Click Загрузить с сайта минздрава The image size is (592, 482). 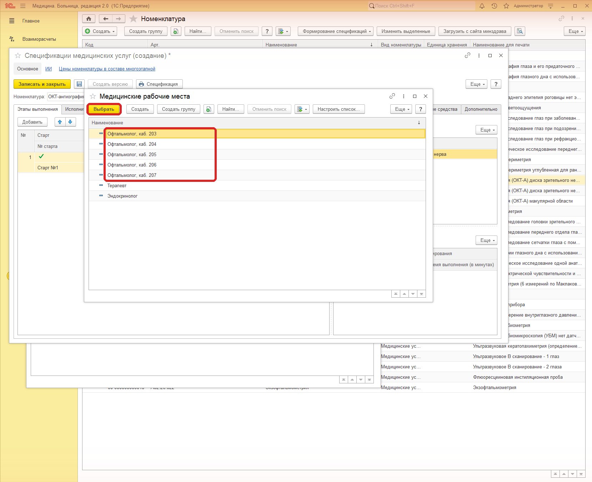tap(475, 31)
